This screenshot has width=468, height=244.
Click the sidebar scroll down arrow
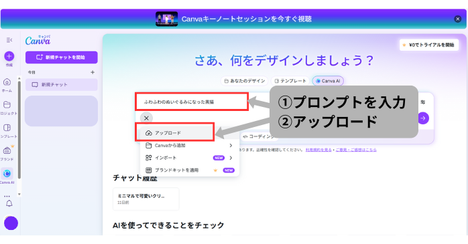(x=19, y=194)
